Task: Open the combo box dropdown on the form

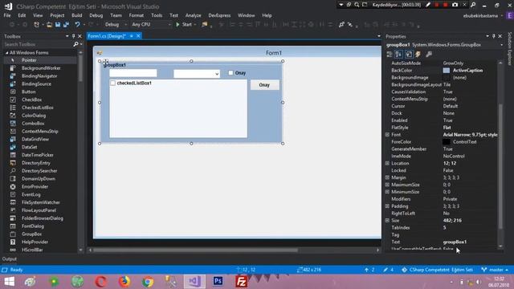Action: [217, 74]
